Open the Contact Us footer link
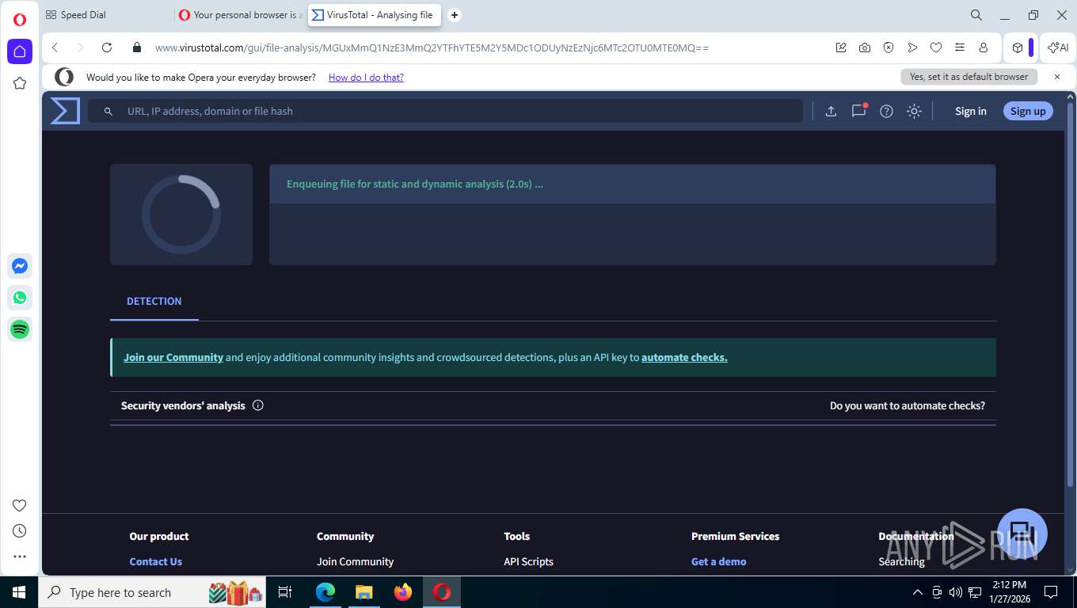1077x608 pixels. coord(156,562)
